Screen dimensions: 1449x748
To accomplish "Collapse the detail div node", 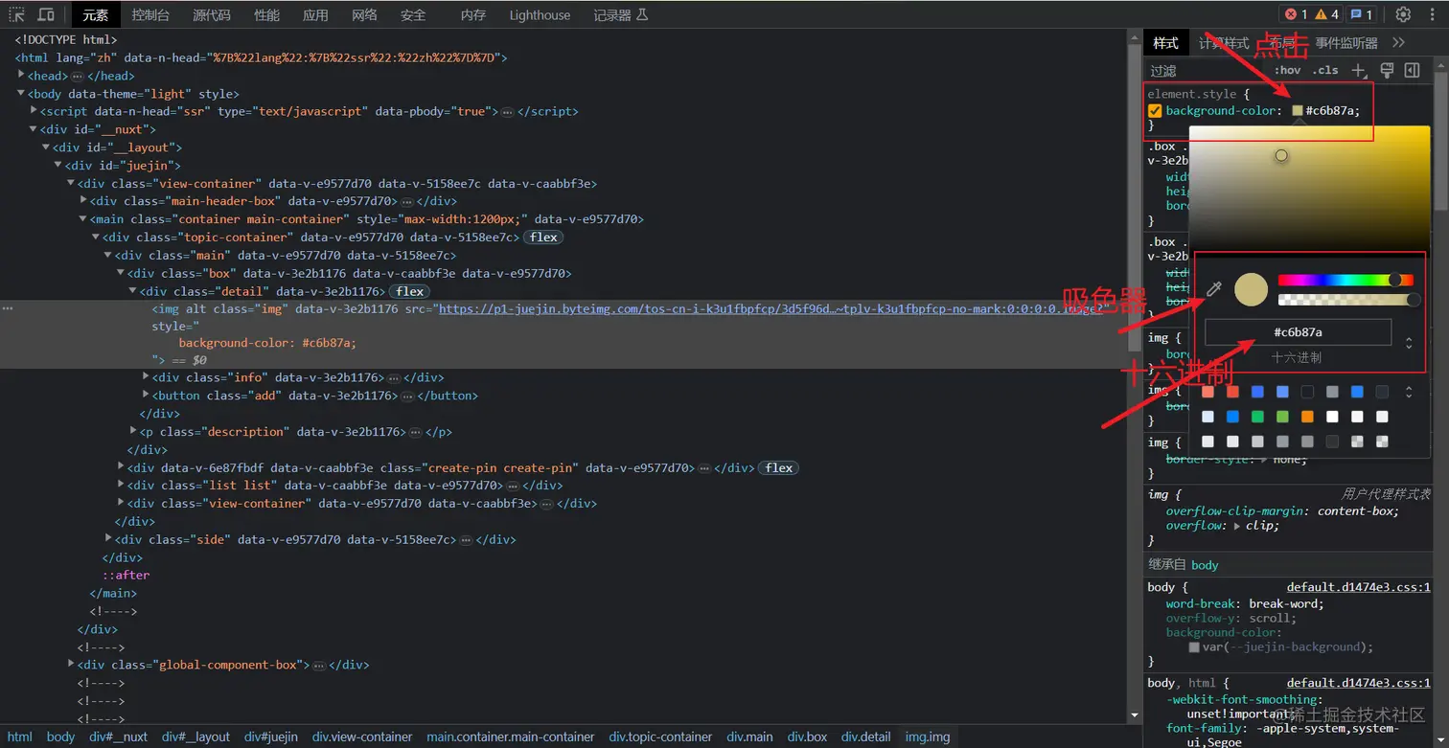I will pos(133,291).
